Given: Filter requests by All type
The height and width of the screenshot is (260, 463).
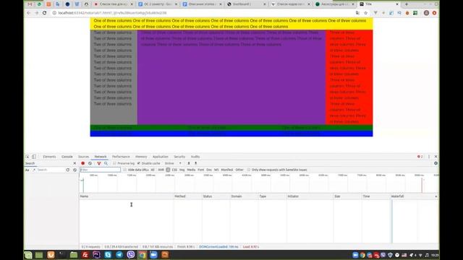Looking at the screenshot, I should [x=153, y=170].
